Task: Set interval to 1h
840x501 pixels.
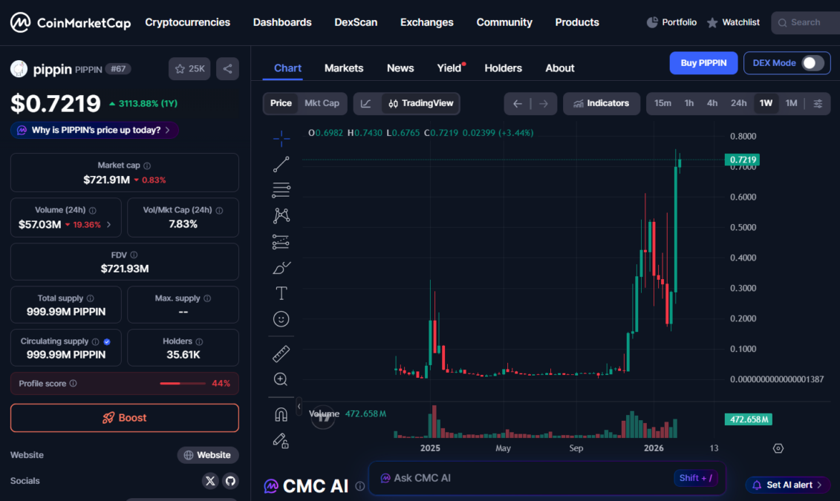Action: point(689,103)
